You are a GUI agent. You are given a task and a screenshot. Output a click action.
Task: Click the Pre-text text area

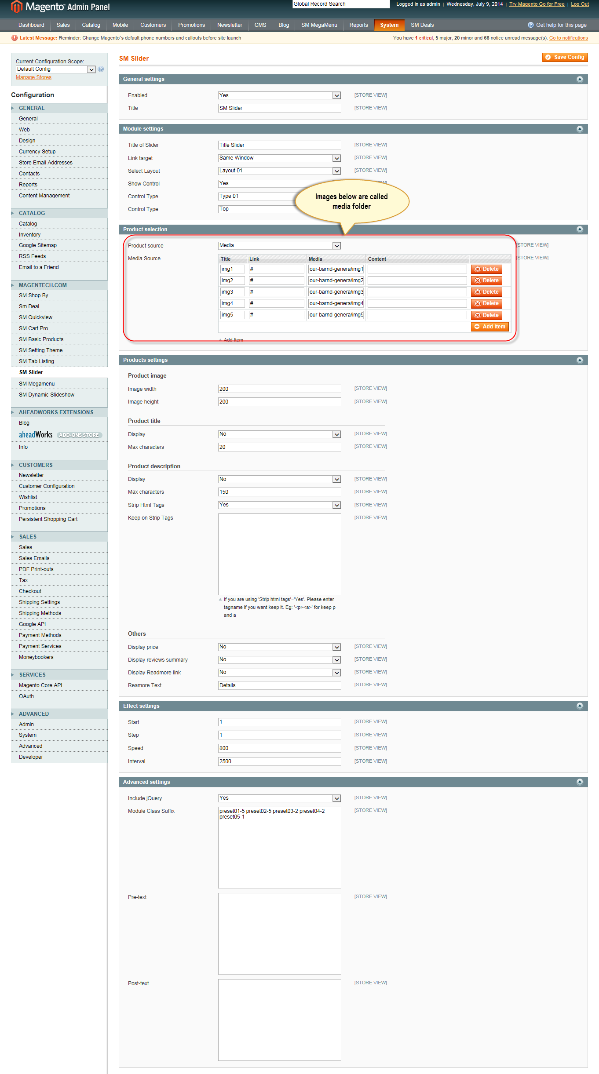[x=280, y=934]
